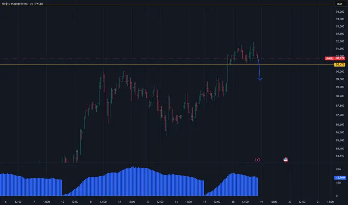This screenshot has width=348, height=205.
Task: Click the yellow 90,471 line price label
Action: 340,65
